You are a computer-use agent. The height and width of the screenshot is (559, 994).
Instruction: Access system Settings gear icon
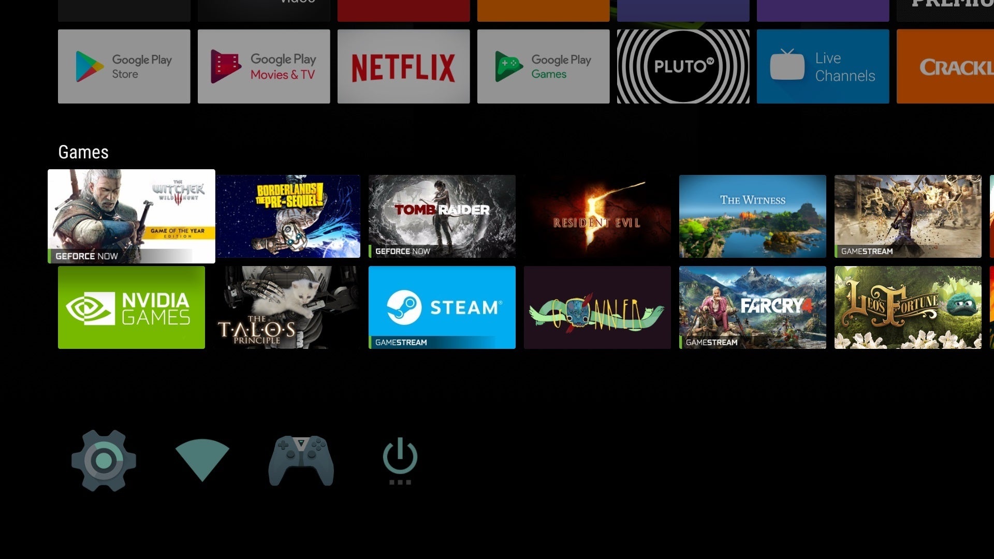click(x=104, y=459)
